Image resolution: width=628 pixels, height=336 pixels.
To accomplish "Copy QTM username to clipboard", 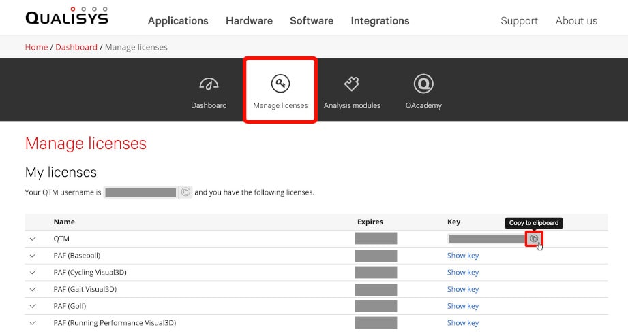I will [x=185, y=192].
